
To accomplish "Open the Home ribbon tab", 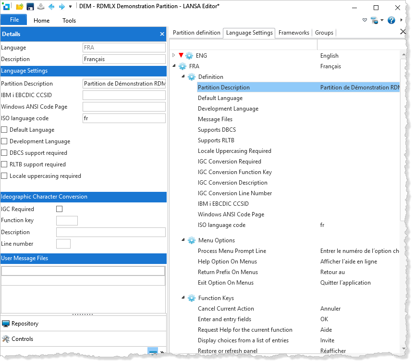I will point(41,20).
